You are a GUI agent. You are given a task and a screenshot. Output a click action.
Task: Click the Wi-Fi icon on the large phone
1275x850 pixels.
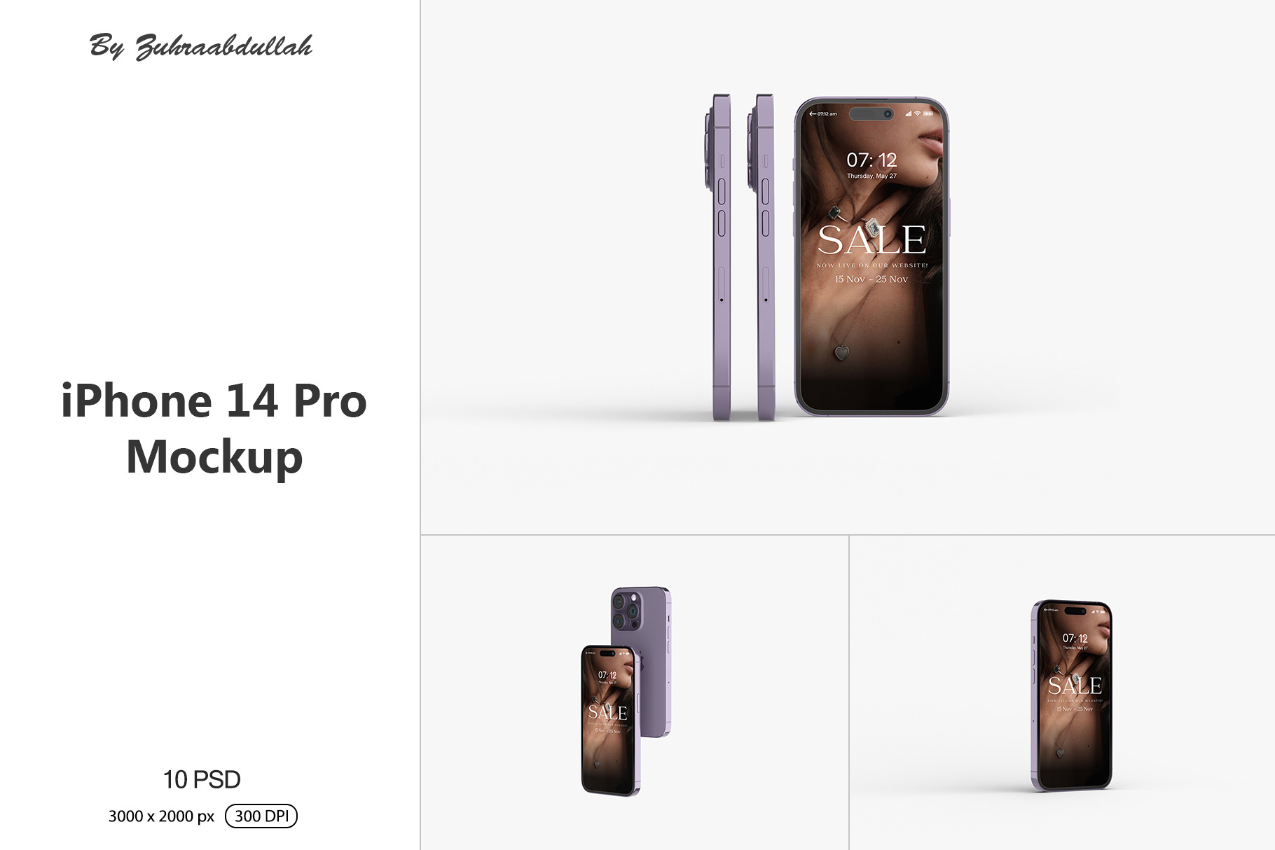917,113
